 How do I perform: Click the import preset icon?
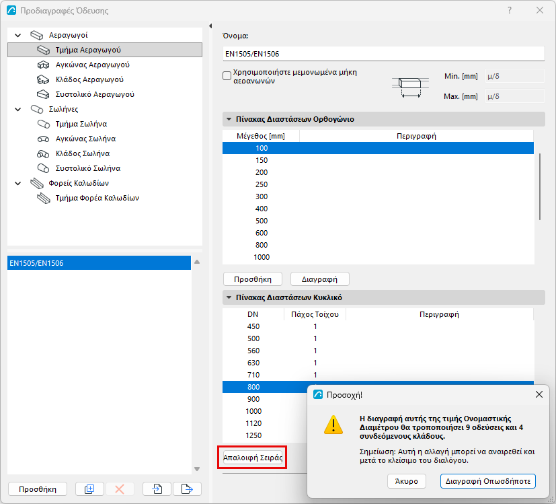tap(157, 489)
